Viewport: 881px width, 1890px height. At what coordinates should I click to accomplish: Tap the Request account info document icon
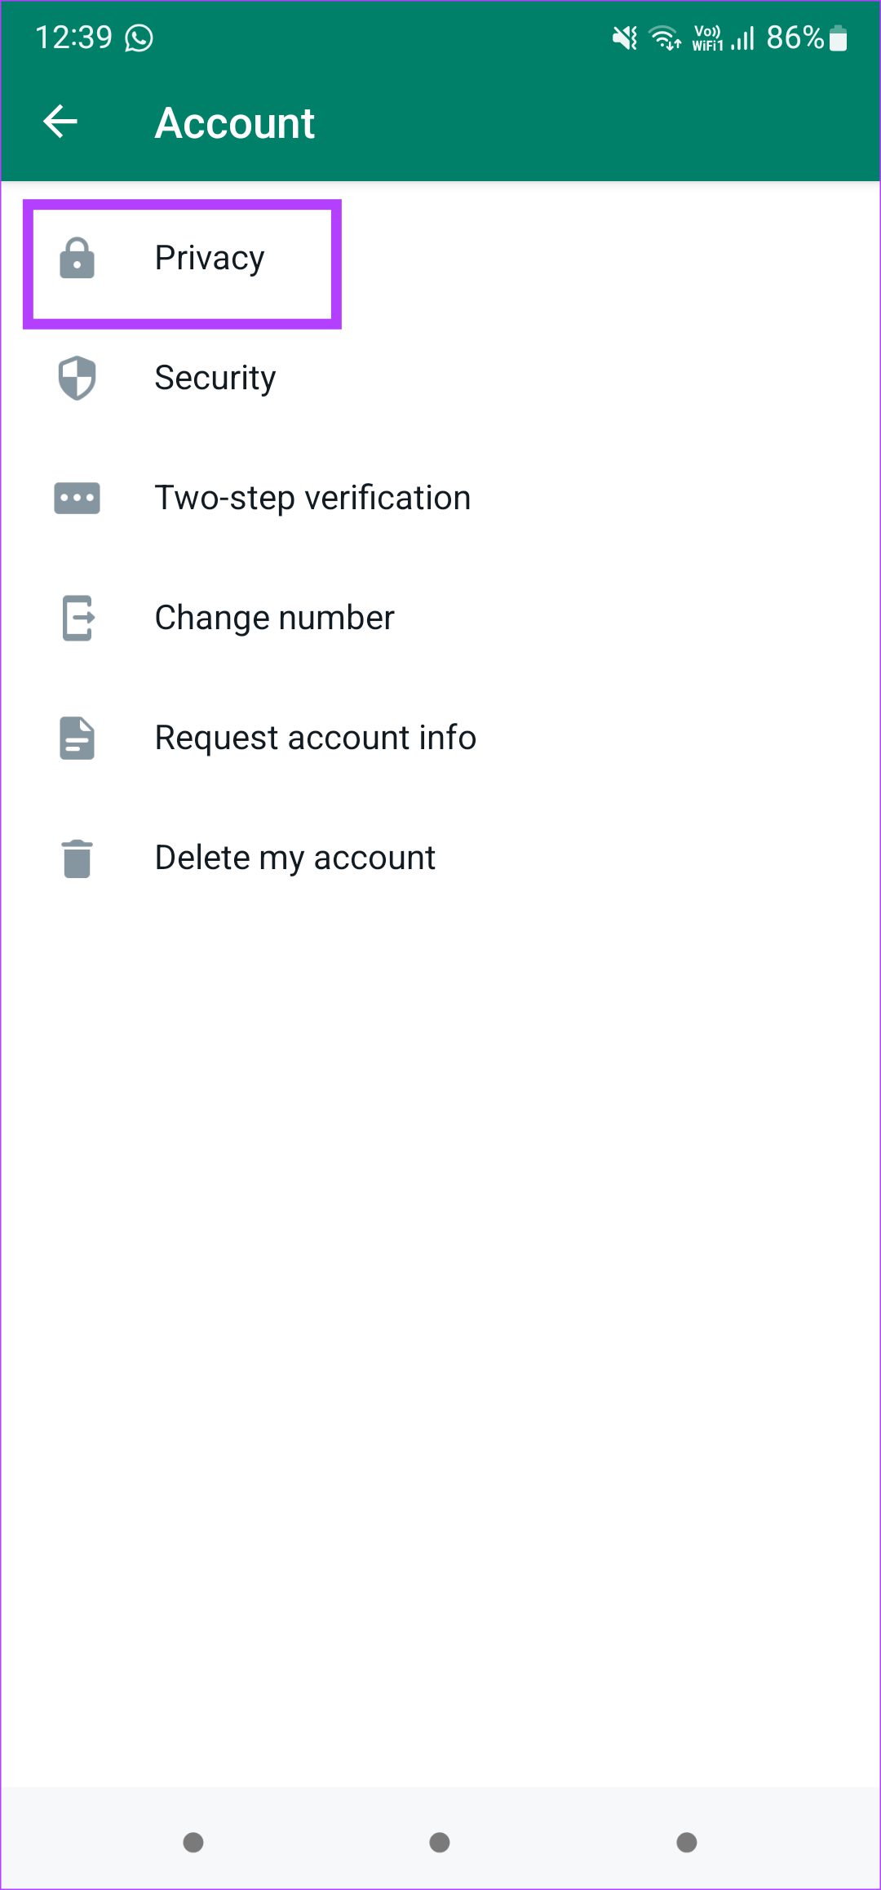coord(77,738)
